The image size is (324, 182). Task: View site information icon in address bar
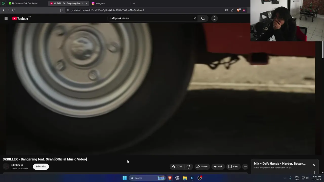click(x=68, y=10)
